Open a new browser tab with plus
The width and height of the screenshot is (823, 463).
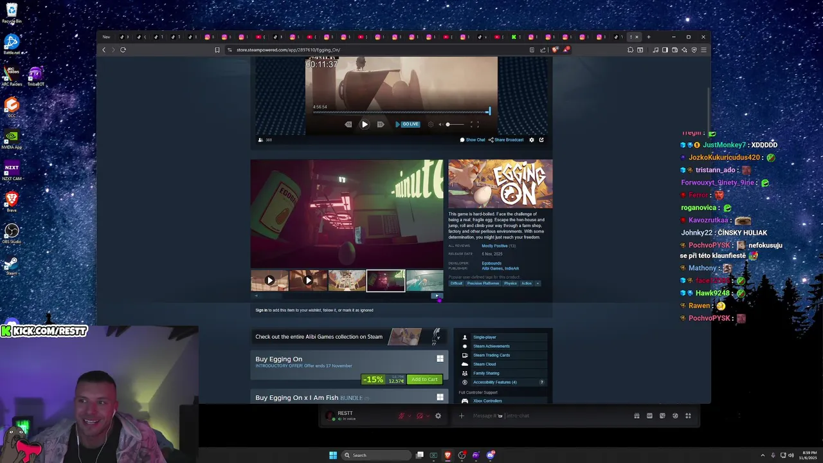[x=648, y=37]
